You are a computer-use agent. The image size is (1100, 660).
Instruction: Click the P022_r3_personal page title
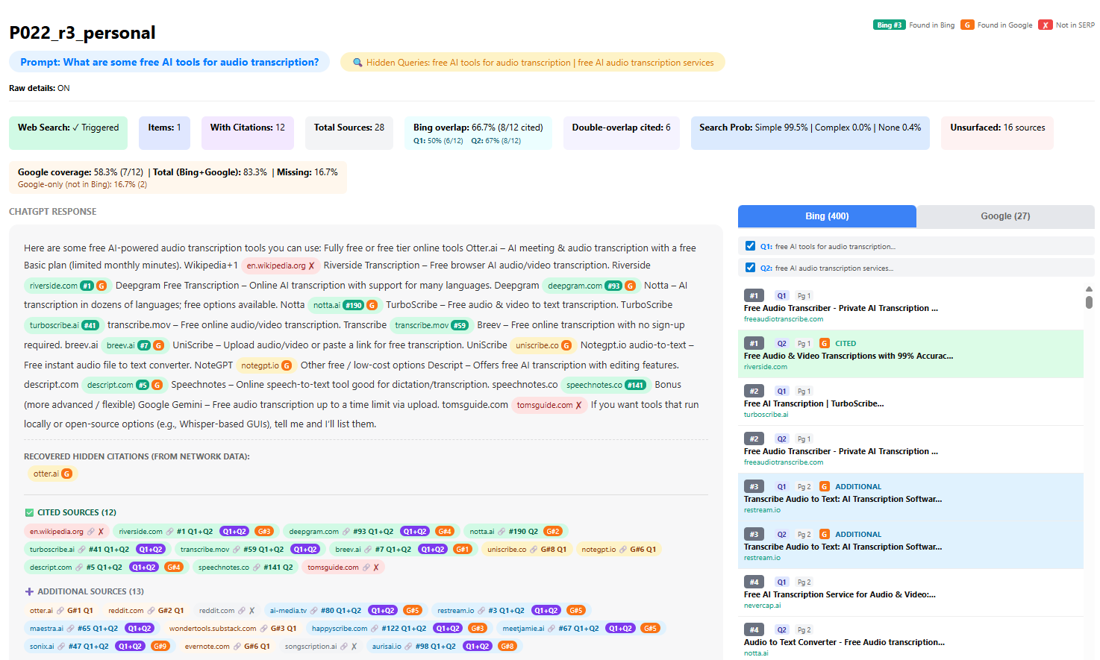pos(82,33)
